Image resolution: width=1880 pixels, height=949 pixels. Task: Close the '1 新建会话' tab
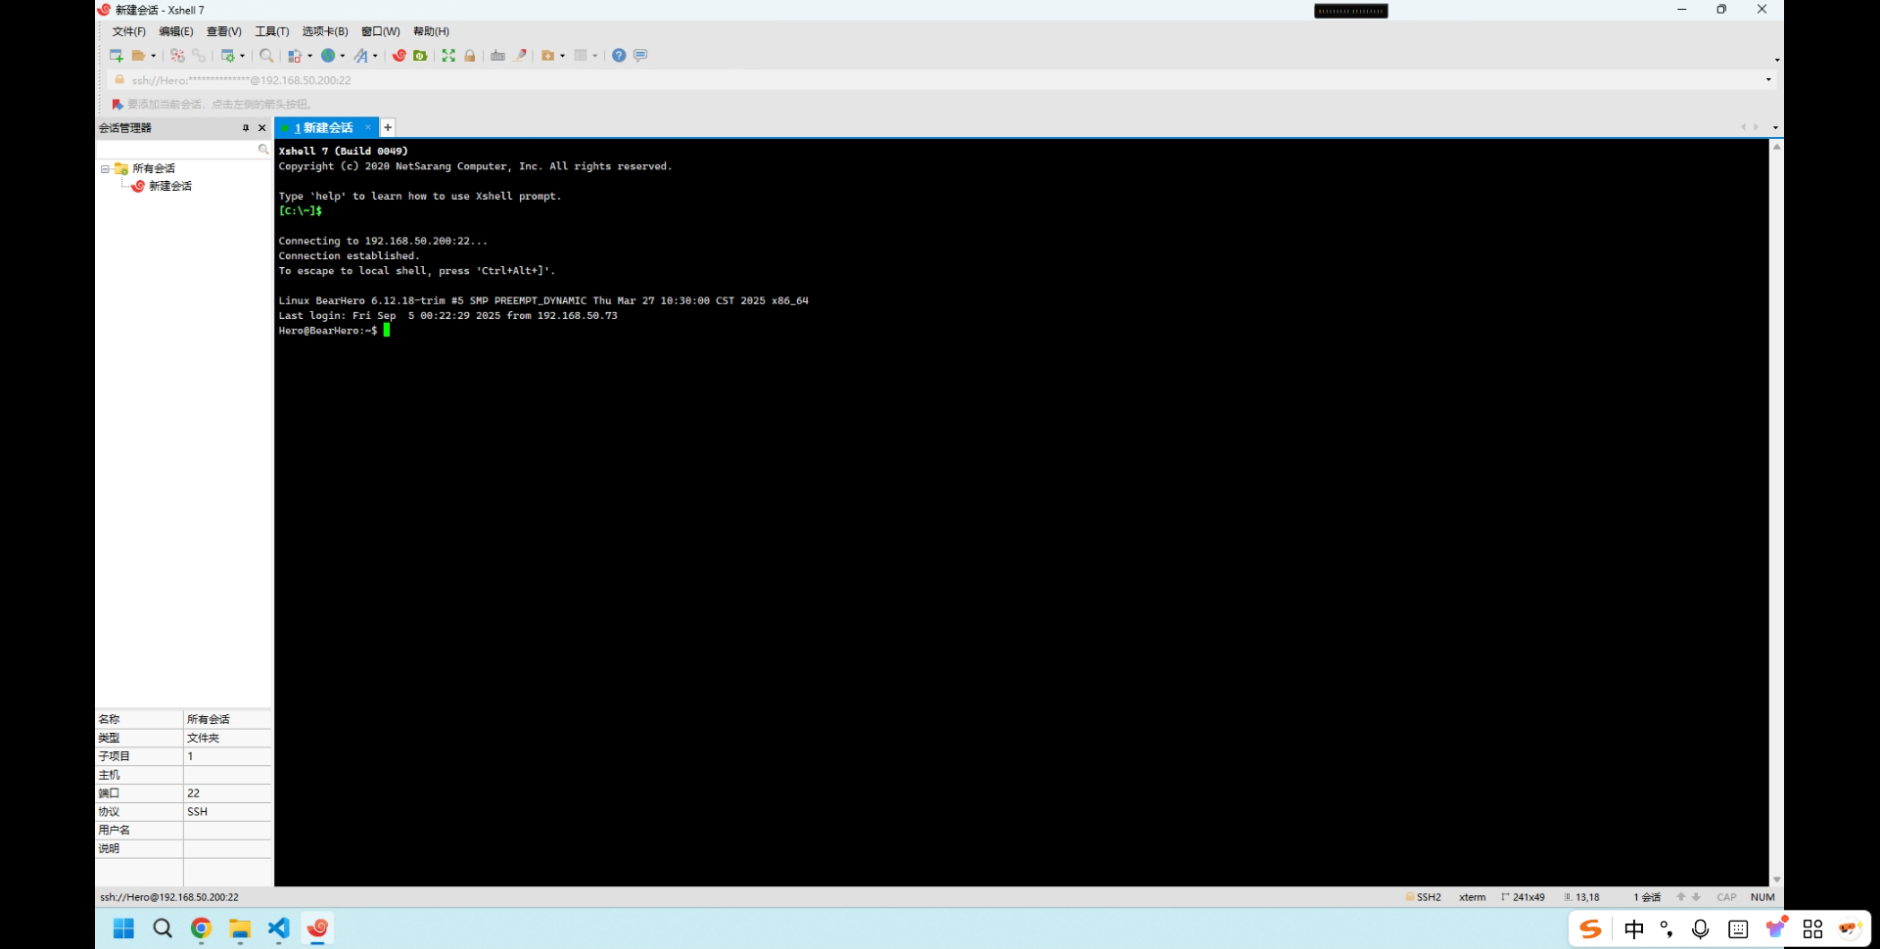coord(368,127)
